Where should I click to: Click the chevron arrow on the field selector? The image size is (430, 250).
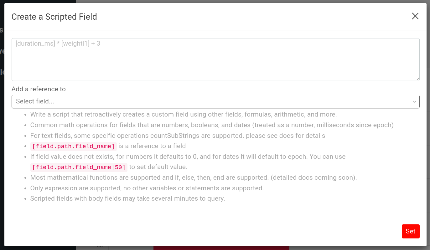tap(414, 102)
